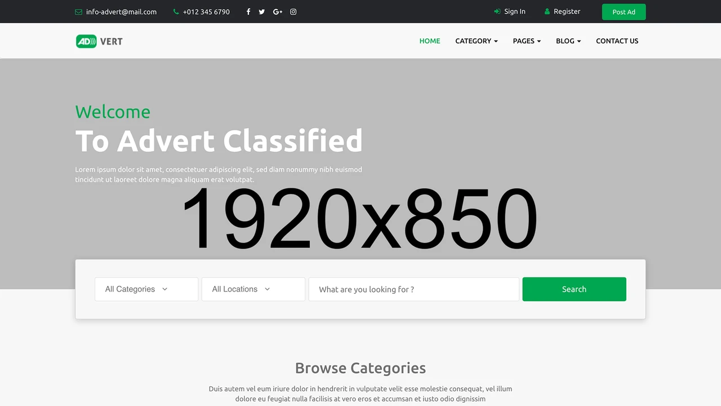
Task: Go to the HOME menu item
Action: [430, 41]
